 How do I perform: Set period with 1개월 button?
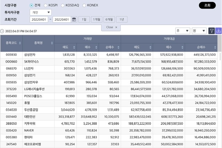97,19
